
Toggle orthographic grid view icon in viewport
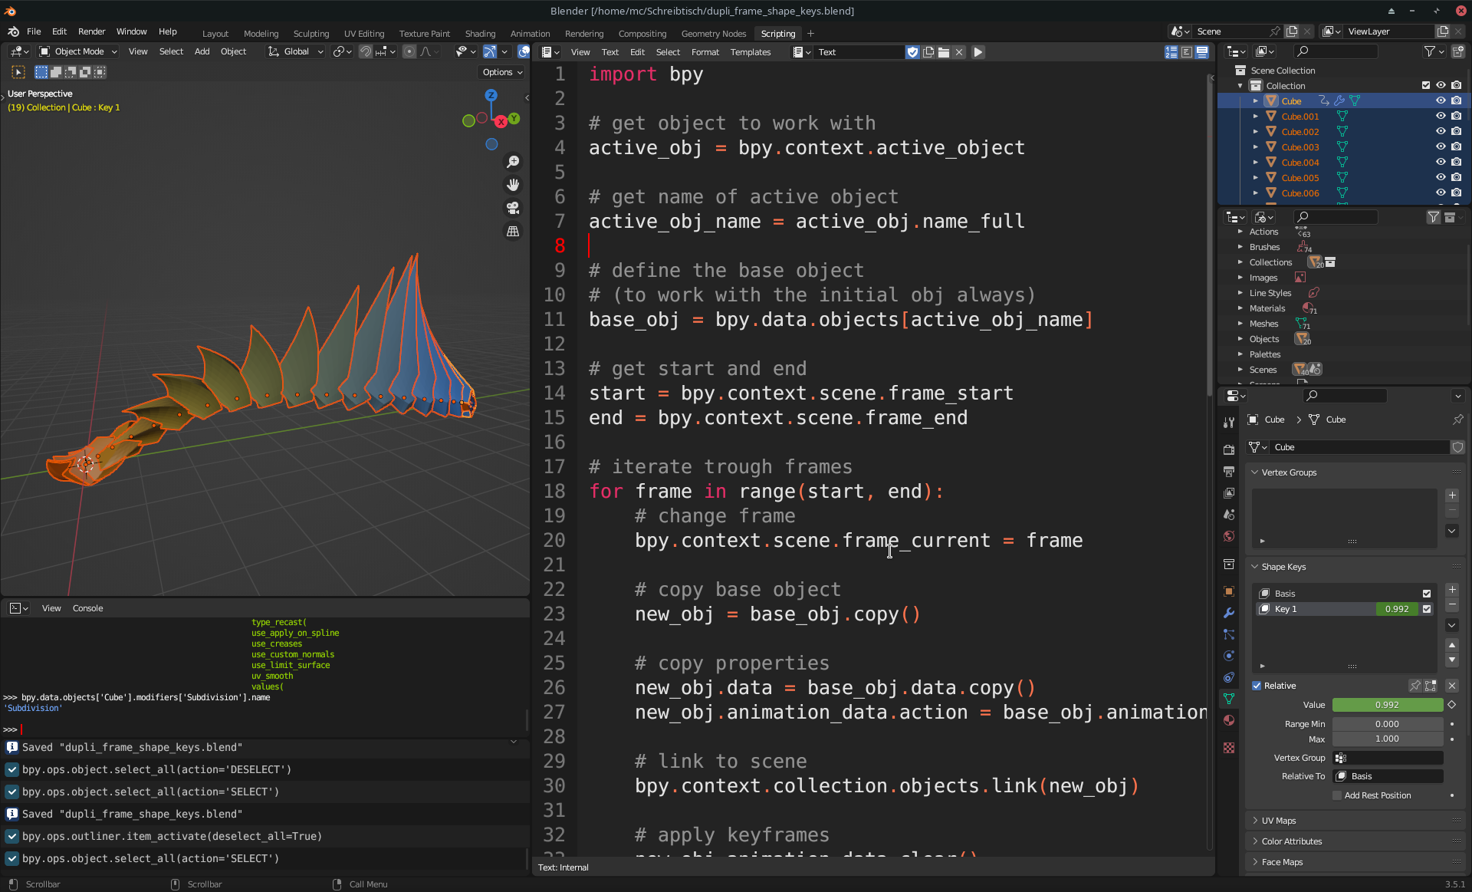pos(513,231)
